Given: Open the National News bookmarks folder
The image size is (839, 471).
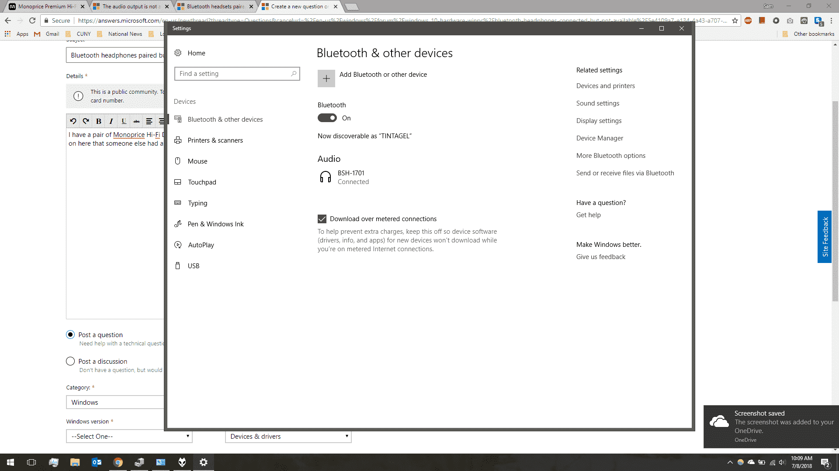Looking at the screenshot, I should tap(120, 34).
